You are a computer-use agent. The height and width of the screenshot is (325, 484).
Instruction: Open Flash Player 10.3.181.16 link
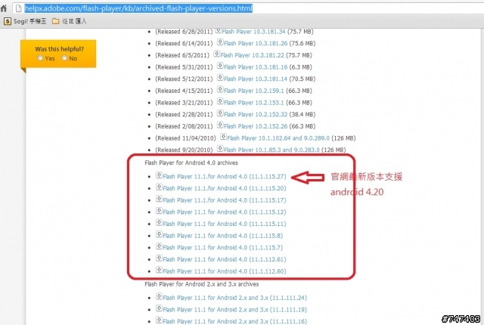(256, 67)
